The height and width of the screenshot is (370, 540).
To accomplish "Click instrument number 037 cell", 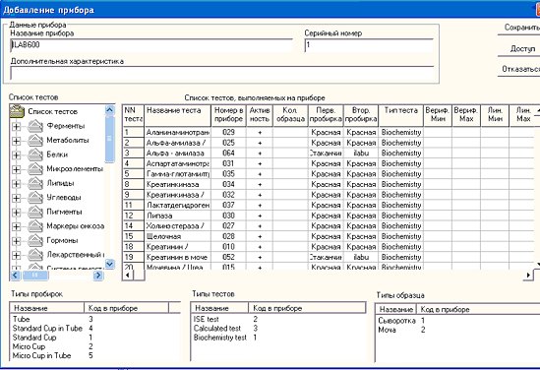I will click(228, 205).
